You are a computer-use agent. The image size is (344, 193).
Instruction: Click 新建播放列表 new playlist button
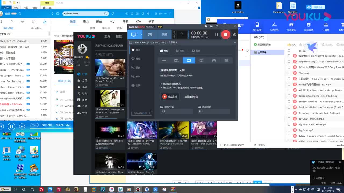point(262,44)
